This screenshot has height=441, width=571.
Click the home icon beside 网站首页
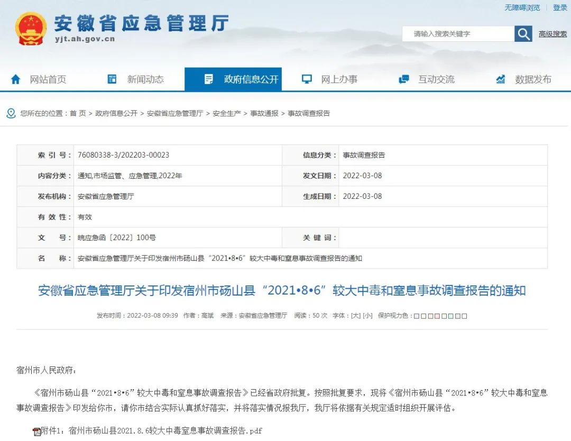coord(16,79)
